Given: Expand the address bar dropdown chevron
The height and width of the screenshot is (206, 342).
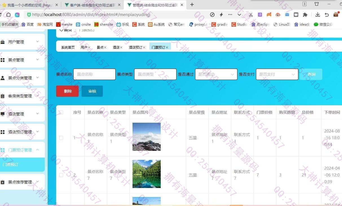Looking at the screenshot, I should tap(239, 15).
